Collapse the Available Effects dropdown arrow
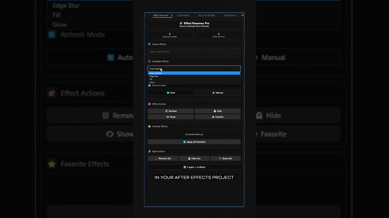The height and width of the screenshot is (218, 389). pos(238,69)
